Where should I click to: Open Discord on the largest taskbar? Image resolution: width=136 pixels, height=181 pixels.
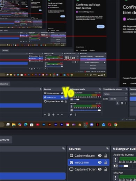[x=92, y=125]
